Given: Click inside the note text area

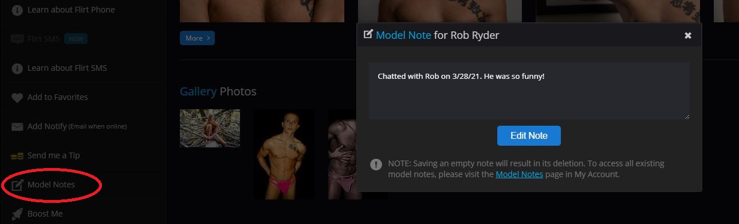Looking at the screenshot, I should 529,91.
